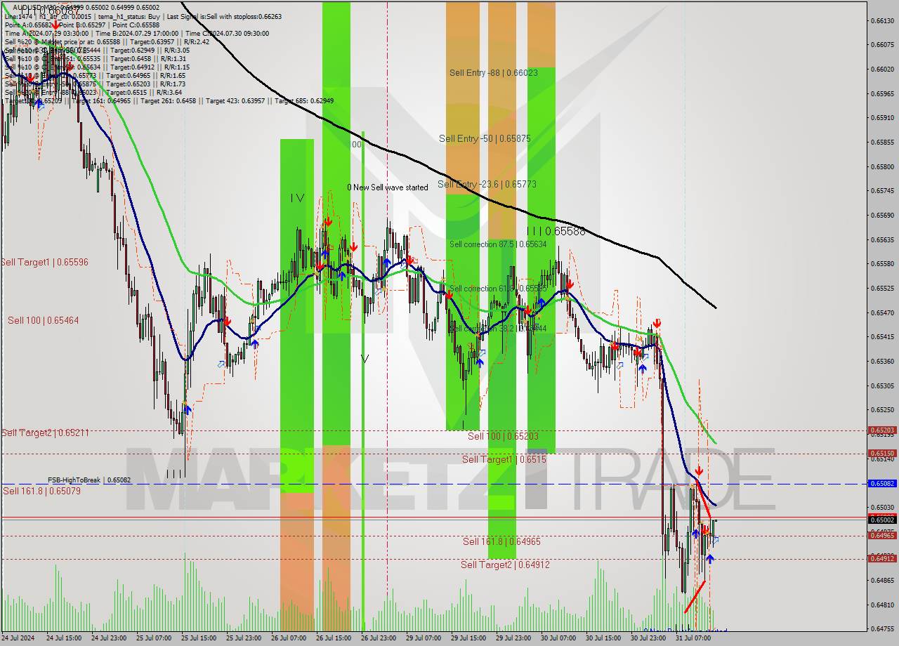Click the 0.66130 price axis value
899x646 pixels.
tap(882, 20)
